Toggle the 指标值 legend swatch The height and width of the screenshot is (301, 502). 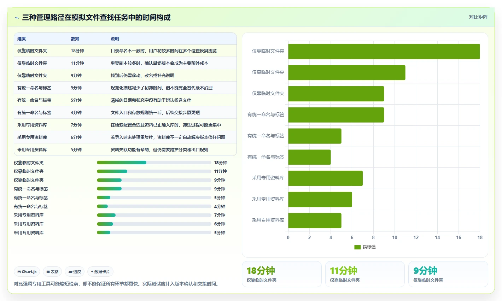[357, 247]
